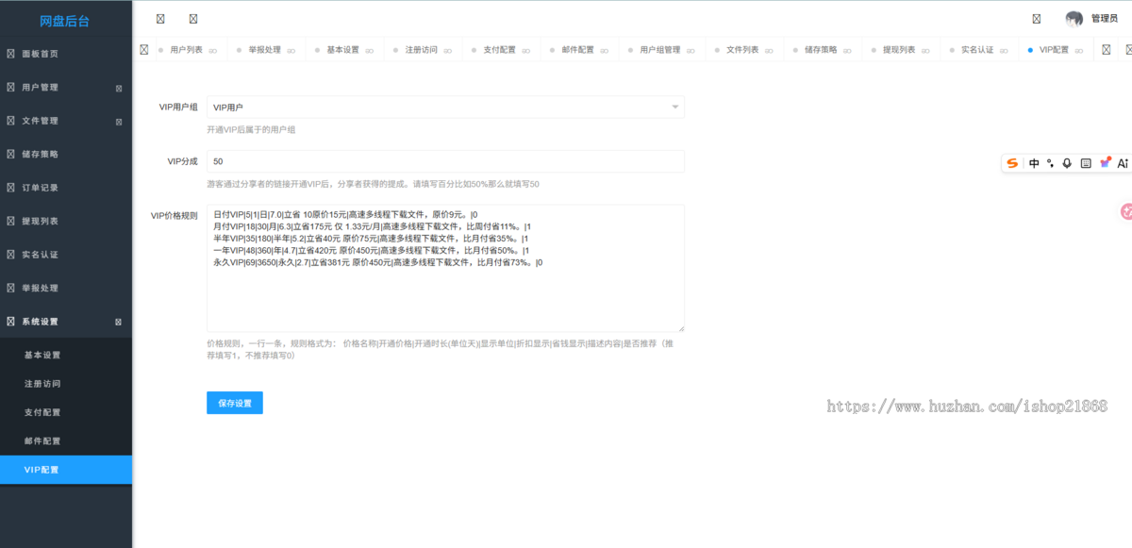This screenshot has width=1132, height=548.
Task: Click the header icon nearest the 网盘后台 logo
Action: tap(159, 18)
